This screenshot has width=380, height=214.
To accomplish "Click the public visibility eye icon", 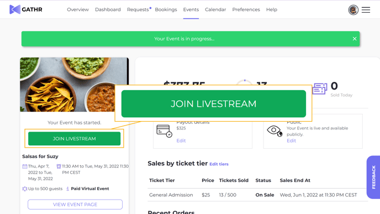I will pyautogui.click(x=275, y=131).
